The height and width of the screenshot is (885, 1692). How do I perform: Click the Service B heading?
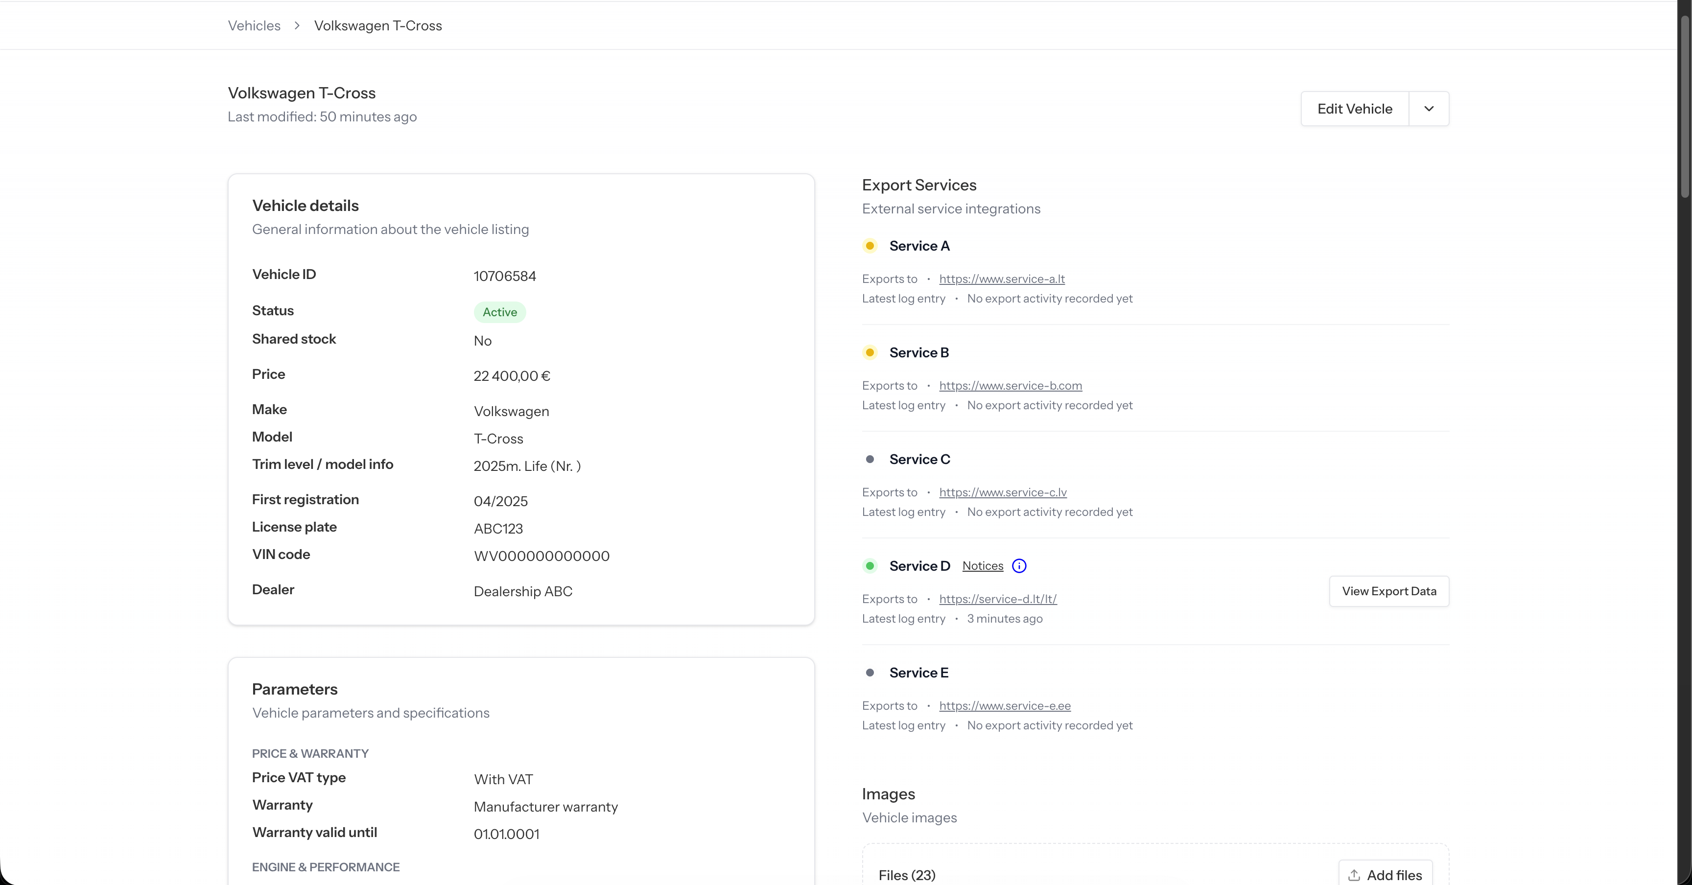(x=919, y=352)
